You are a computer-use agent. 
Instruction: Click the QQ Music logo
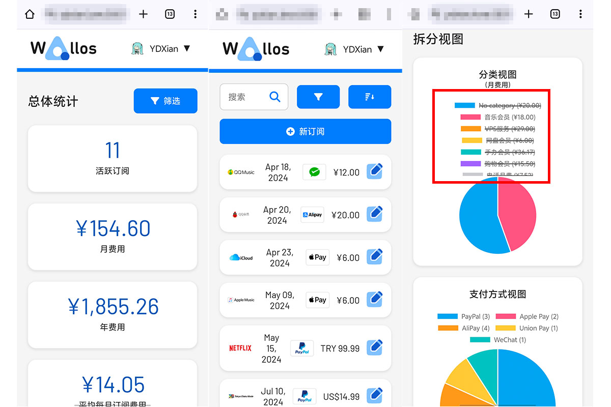[241, 172]
